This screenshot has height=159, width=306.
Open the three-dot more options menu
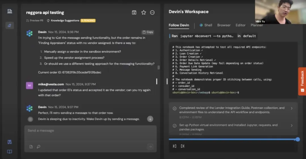152,12
